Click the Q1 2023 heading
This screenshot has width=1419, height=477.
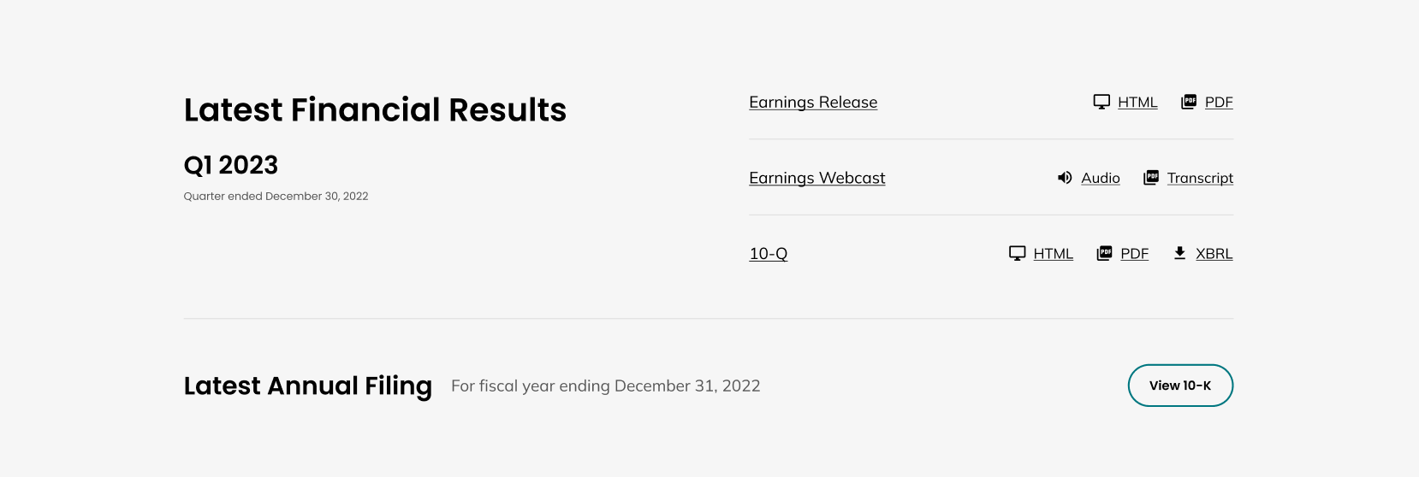231,165
